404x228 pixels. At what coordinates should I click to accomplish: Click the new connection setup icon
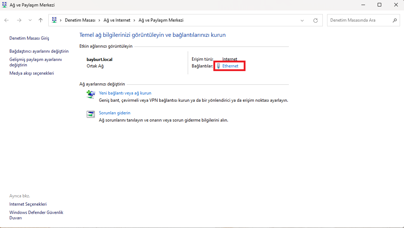91,94
